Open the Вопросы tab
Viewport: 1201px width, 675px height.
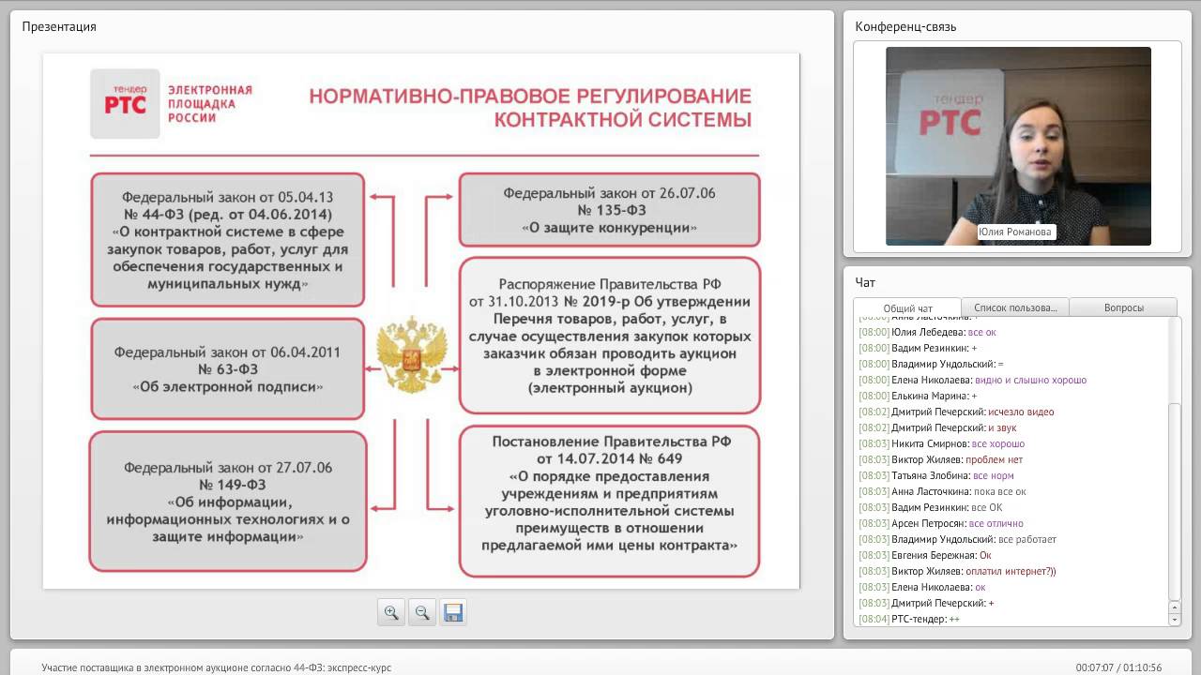(x=1123, y=307)
